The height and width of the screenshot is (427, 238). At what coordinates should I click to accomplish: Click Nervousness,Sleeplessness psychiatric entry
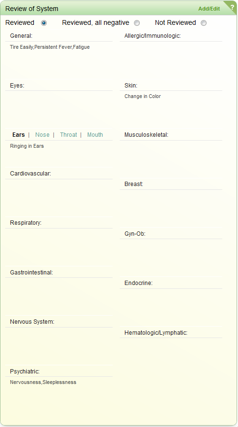[43, 383]
